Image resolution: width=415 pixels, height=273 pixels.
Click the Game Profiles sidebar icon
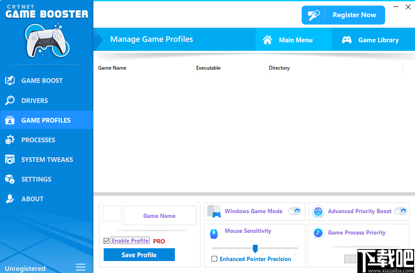10,120
